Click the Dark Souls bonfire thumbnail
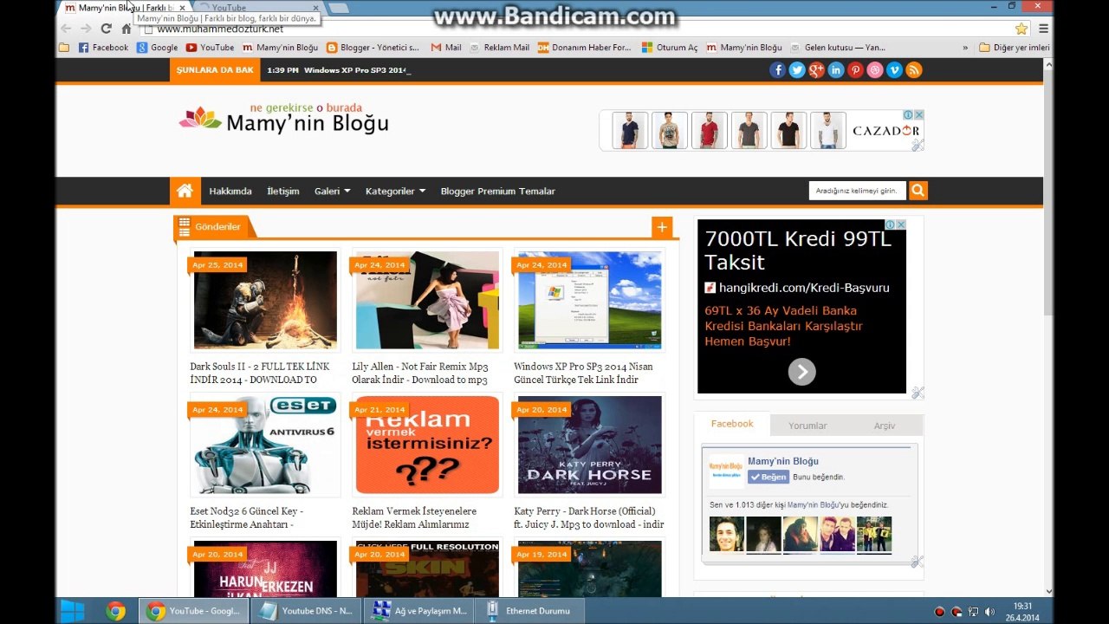 [x=265, y=300]
